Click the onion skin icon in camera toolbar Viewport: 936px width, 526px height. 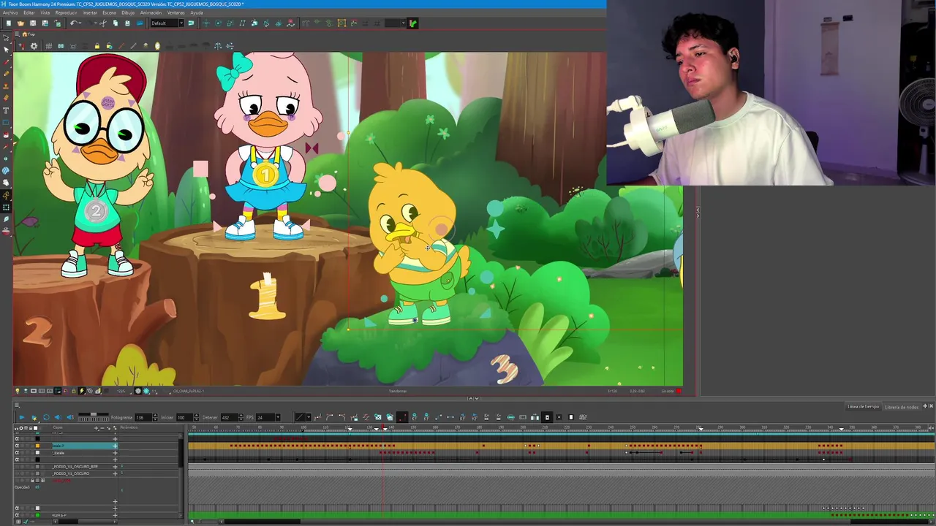pyautogui.click(x=157, y=46)
